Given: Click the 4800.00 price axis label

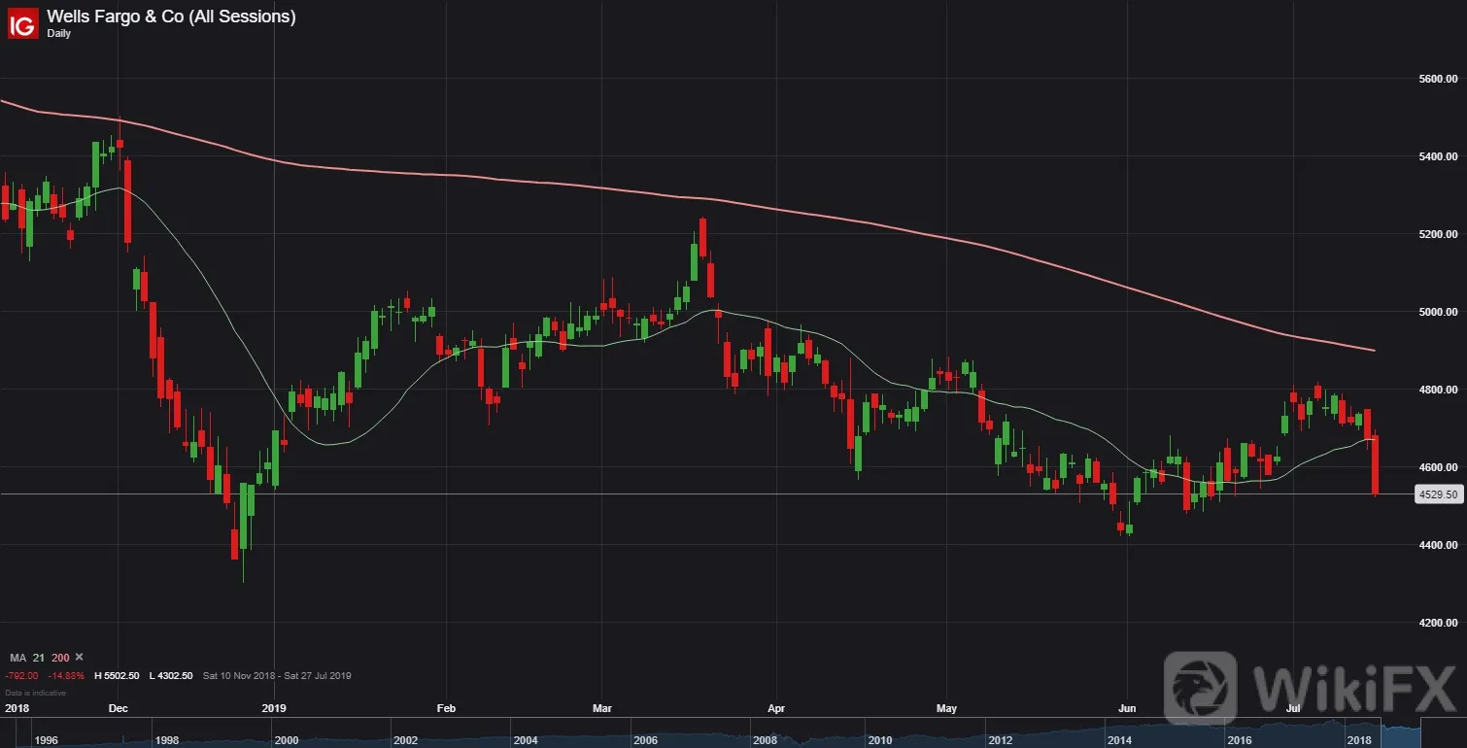Looking at the screenshot, I should tap(1438, 390).
